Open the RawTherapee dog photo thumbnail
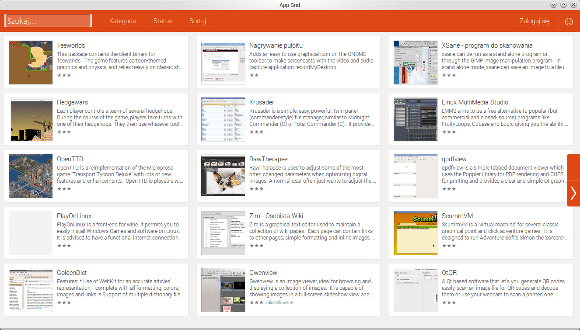The width and height of the screenshot is (580, 330). 223,176
